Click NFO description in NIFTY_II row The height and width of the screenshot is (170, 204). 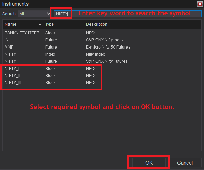[x=90, y=76]
